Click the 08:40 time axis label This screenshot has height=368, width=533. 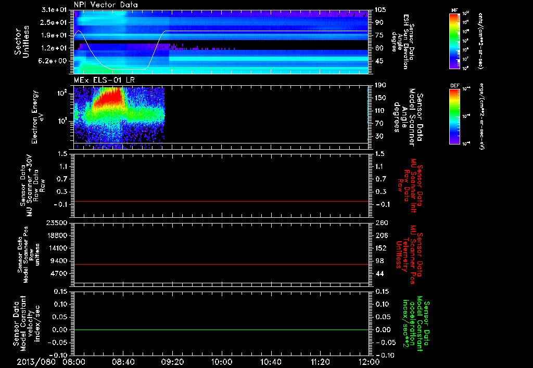[x=123, y=361]
